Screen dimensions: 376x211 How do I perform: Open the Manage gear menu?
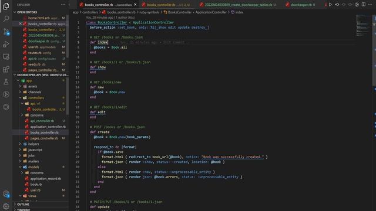(x=6, y=206)
